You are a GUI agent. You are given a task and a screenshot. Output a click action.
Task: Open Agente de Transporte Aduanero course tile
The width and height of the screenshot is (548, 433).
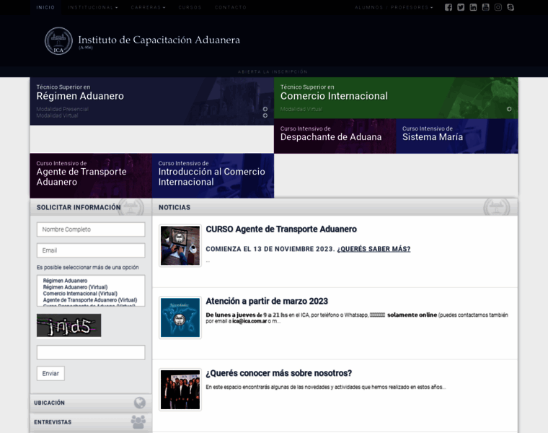tap(91, 175)
